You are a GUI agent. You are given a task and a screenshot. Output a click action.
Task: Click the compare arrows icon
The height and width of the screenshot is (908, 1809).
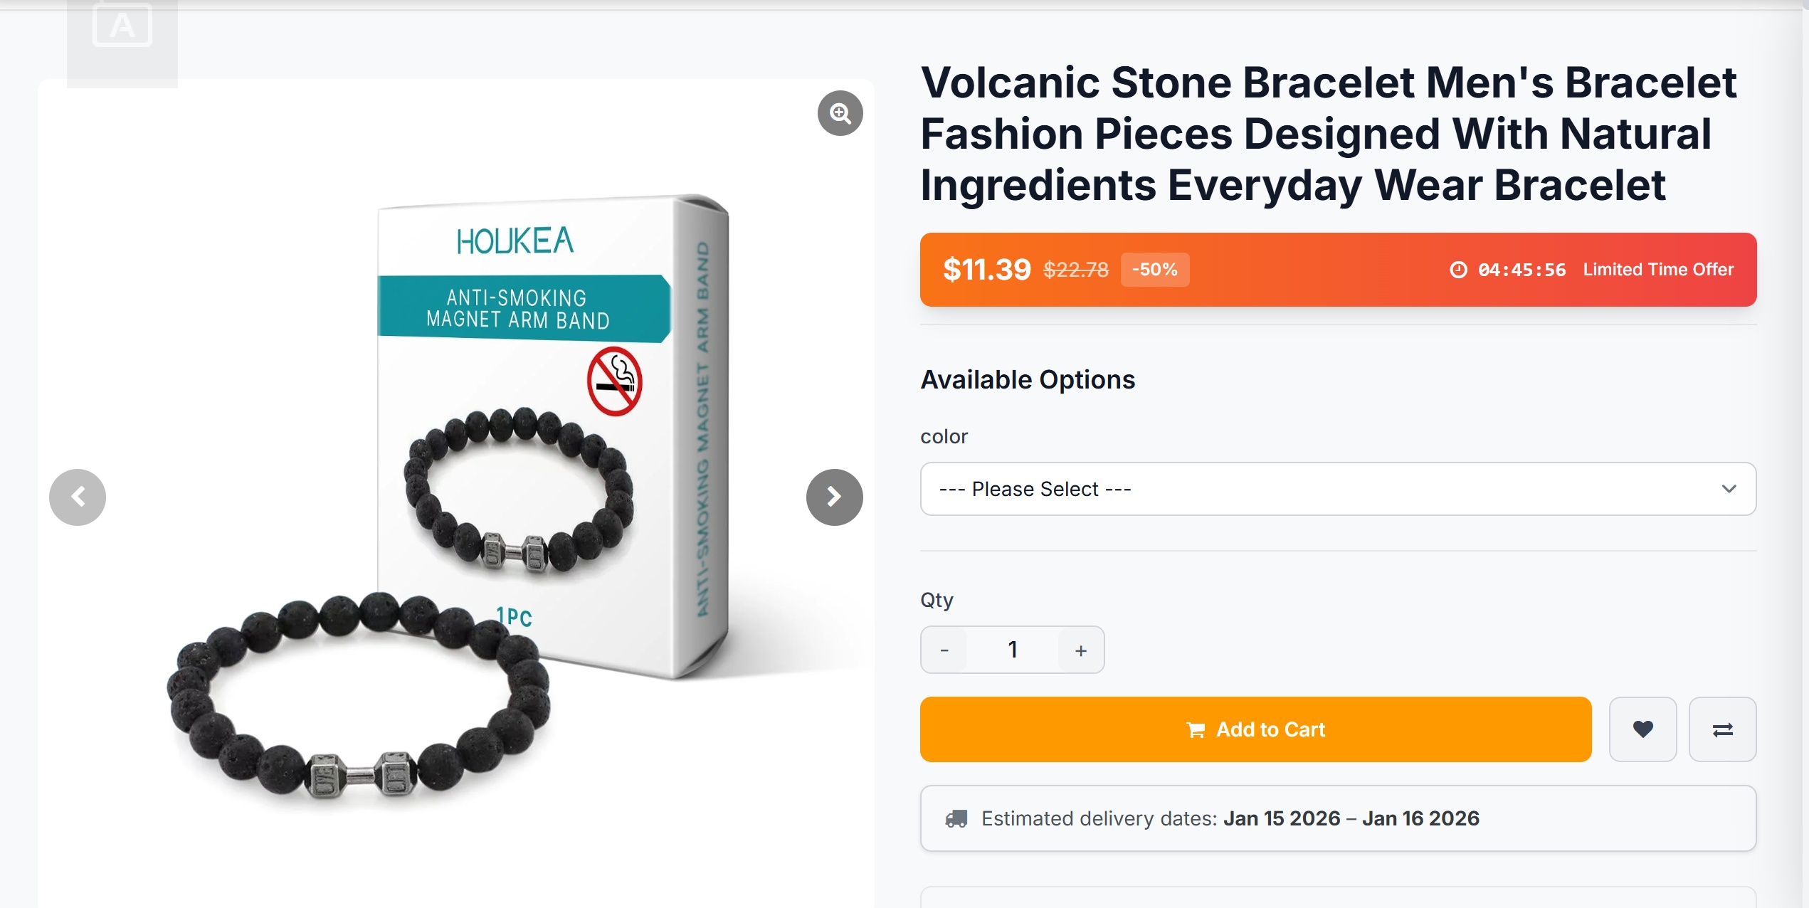(x=1722, y=729)
